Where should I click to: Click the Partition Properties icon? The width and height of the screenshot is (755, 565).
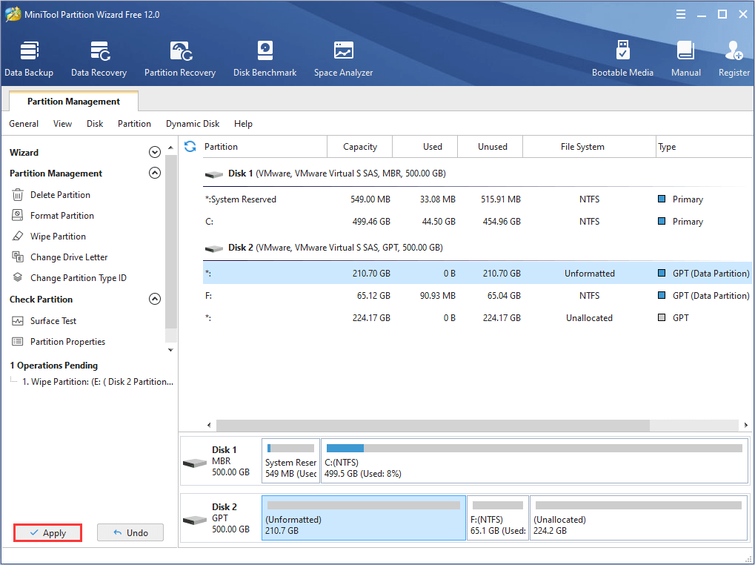pos(18,342)
